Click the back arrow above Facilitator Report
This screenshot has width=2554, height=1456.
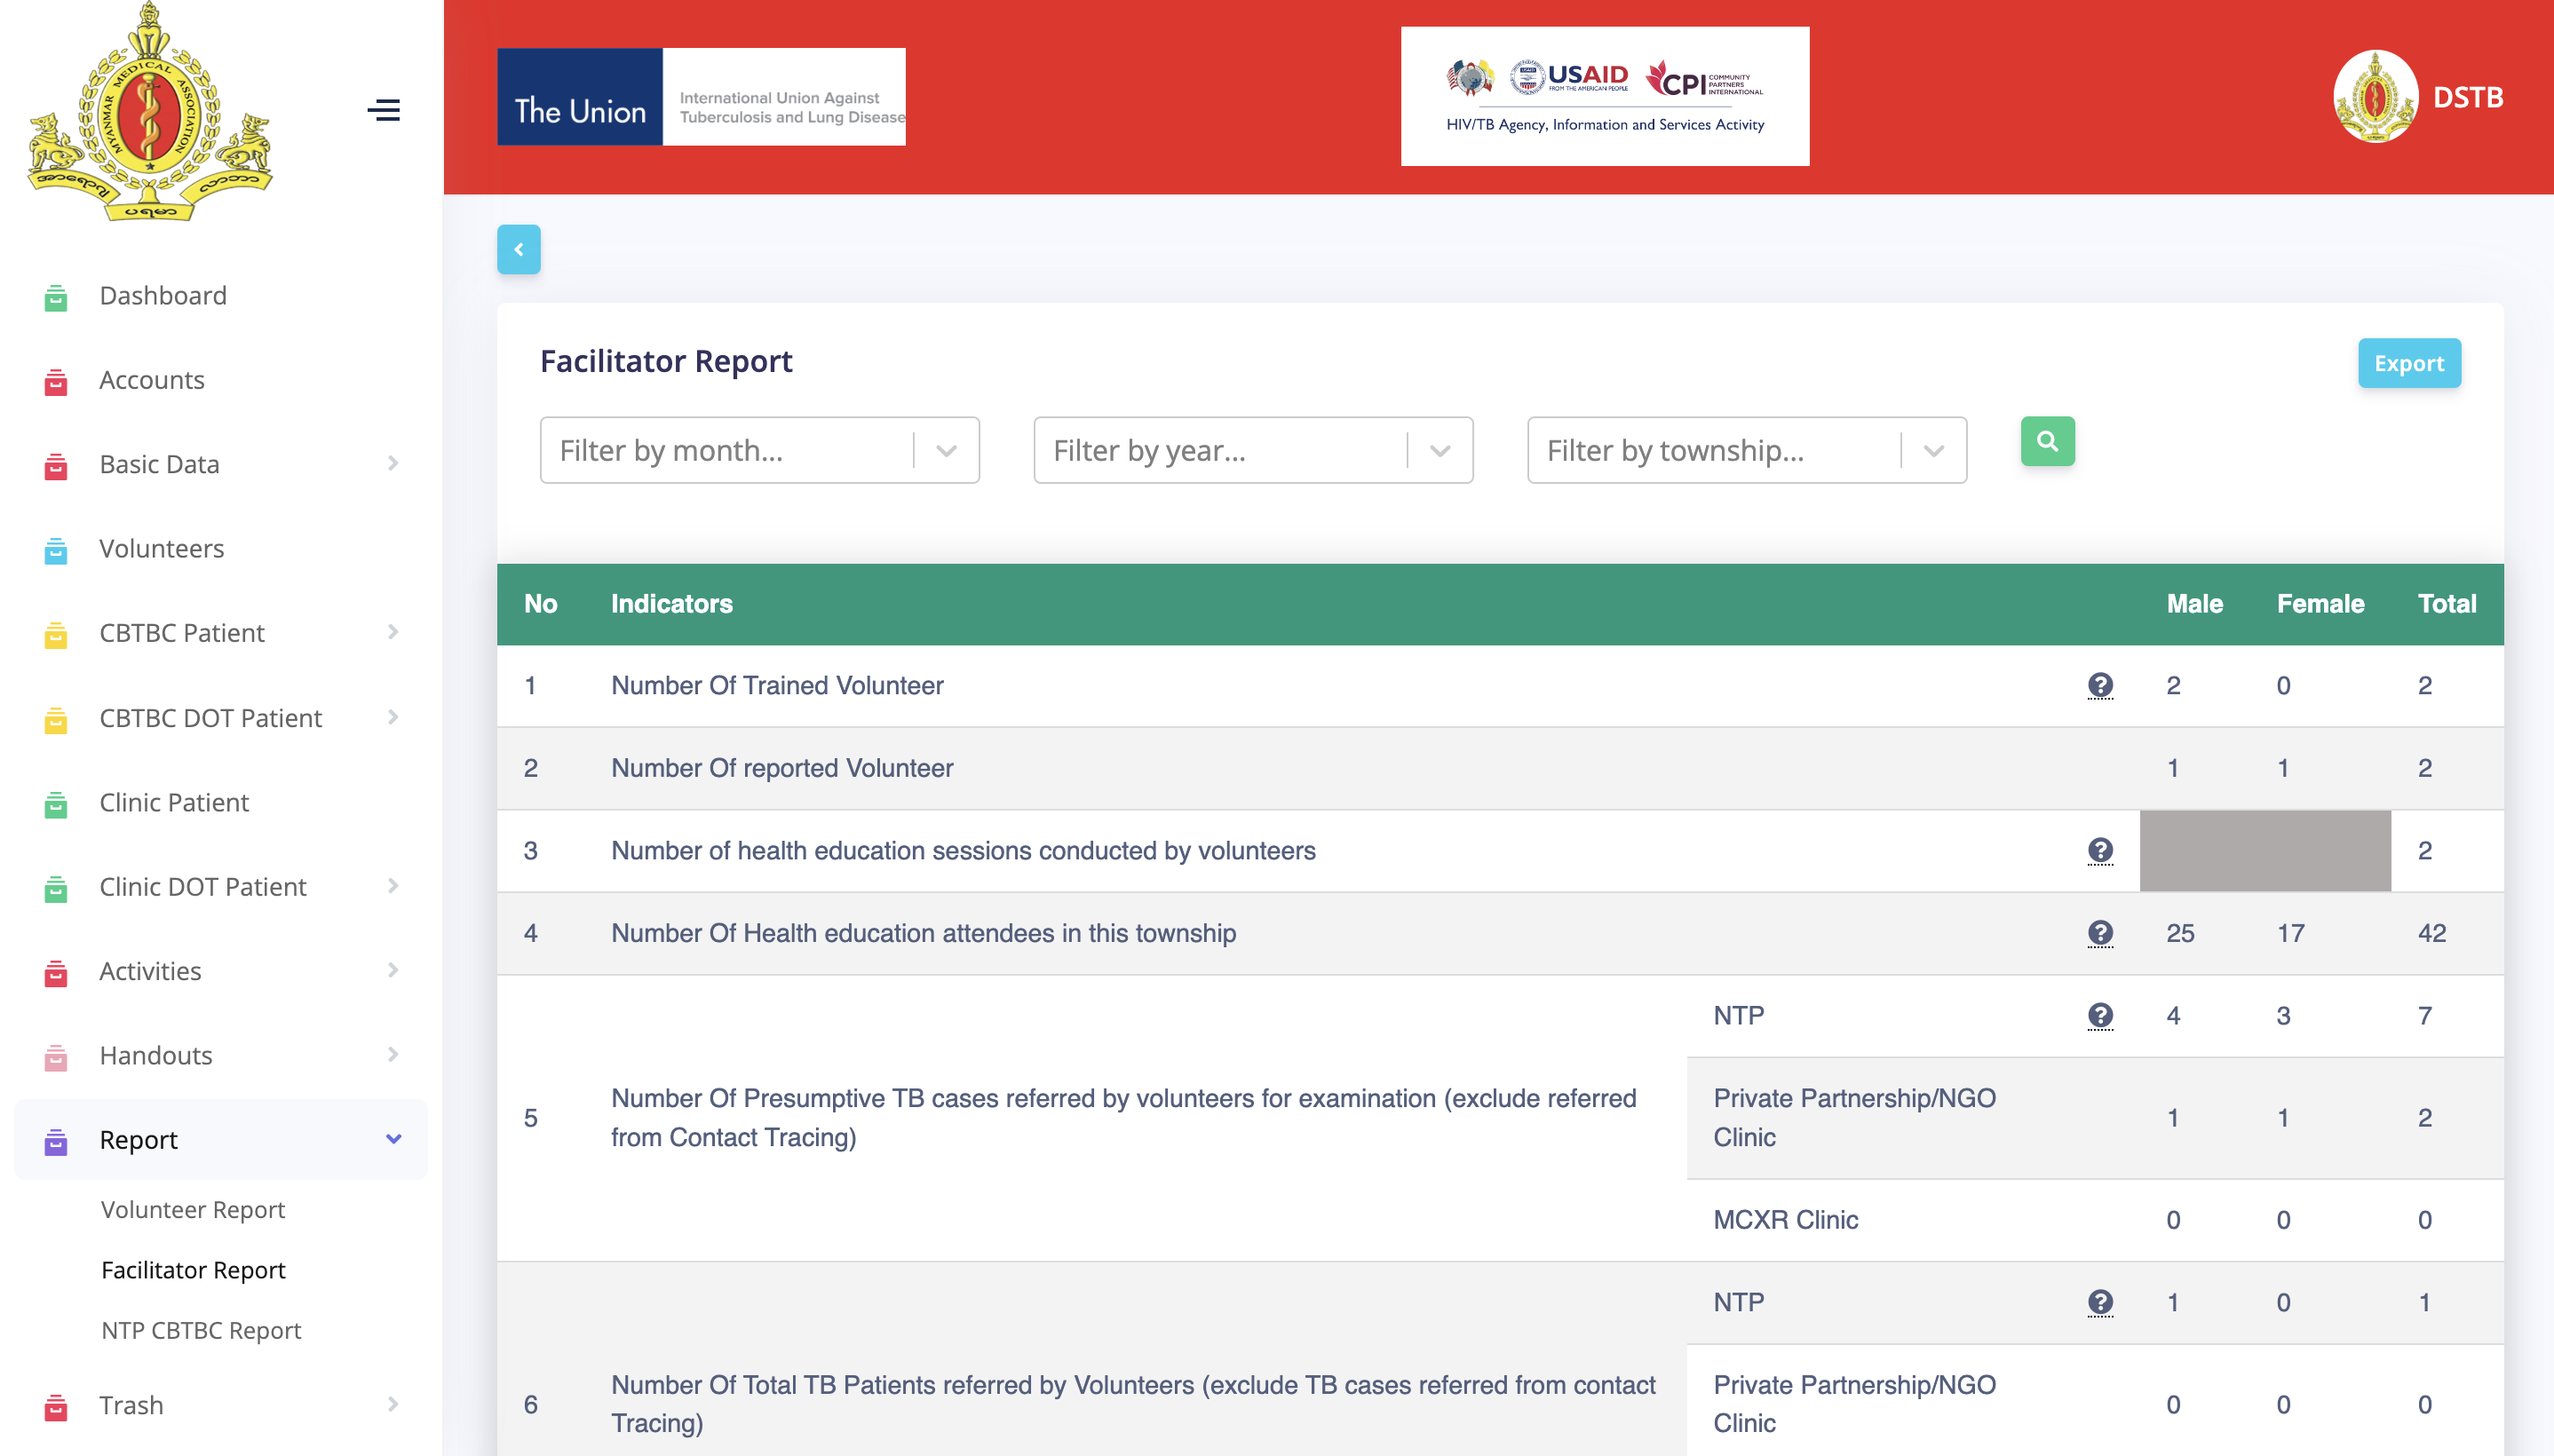point(519,249)
